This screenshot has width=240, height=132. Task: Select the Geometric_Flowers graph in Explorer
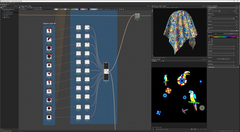10,12
